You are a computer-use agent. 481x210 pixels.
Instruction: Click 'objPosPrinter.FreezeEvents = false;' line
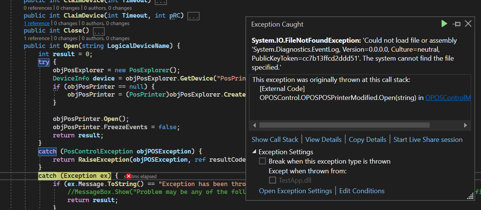(116, 127)
